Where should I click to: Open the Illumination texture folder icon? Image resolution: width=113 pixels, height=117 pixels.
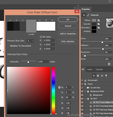(x=99, y=28)
